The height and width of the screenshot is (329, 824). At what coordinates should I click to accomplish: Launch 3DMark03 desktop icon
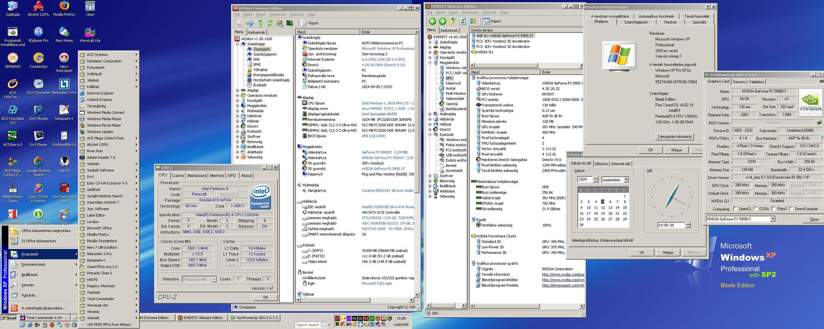tap(12, 61)
